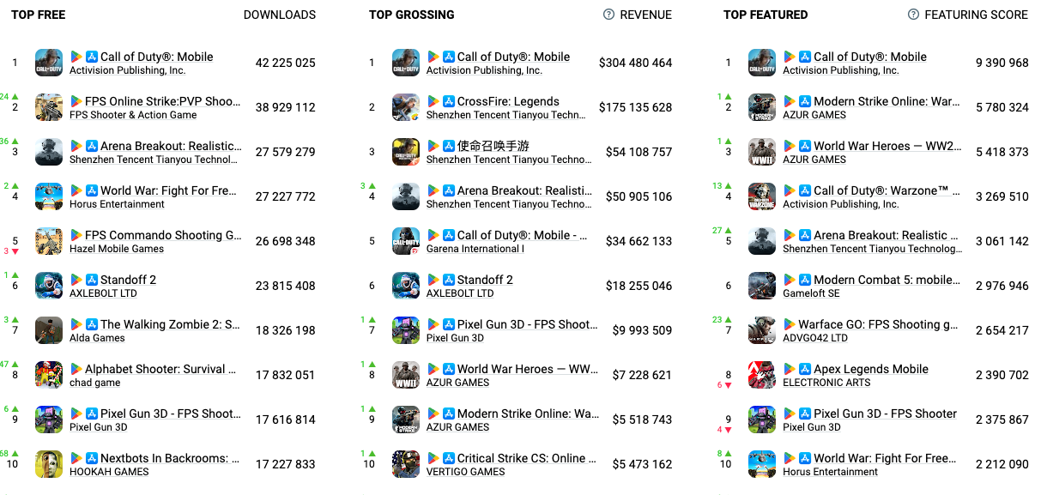Click the help icon beside Revenue header
The image size is (1041, 495).
[x=608, y=15]
